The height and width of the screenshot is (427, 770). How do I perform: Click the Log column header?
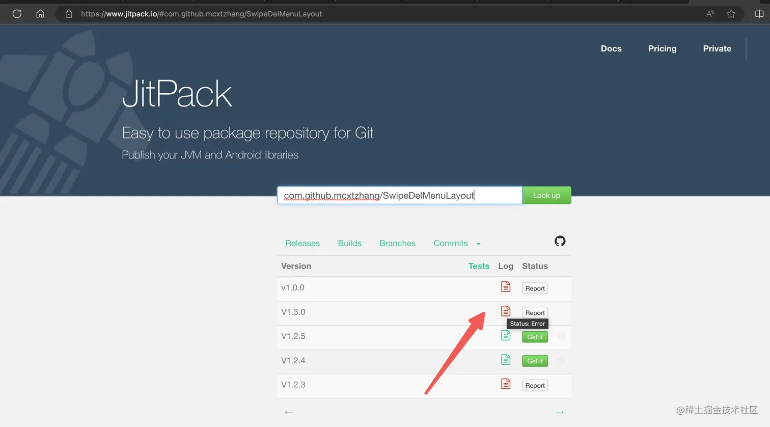point(506,266)
